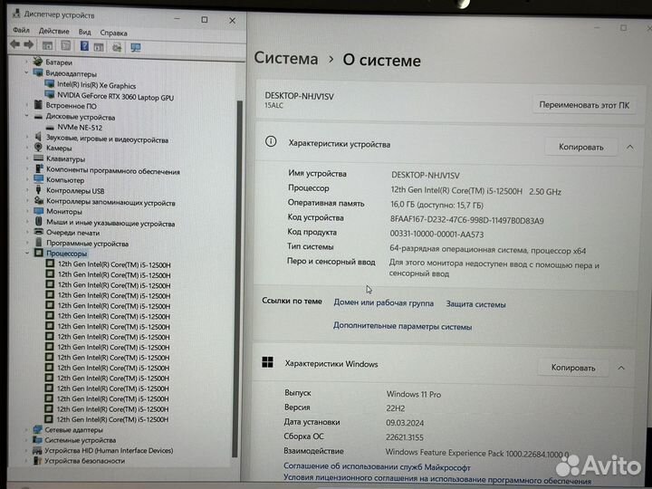This screenshot has width=652, height=489.
Task: Click the Очереди печати printer icon
Action: pos(39,232)
